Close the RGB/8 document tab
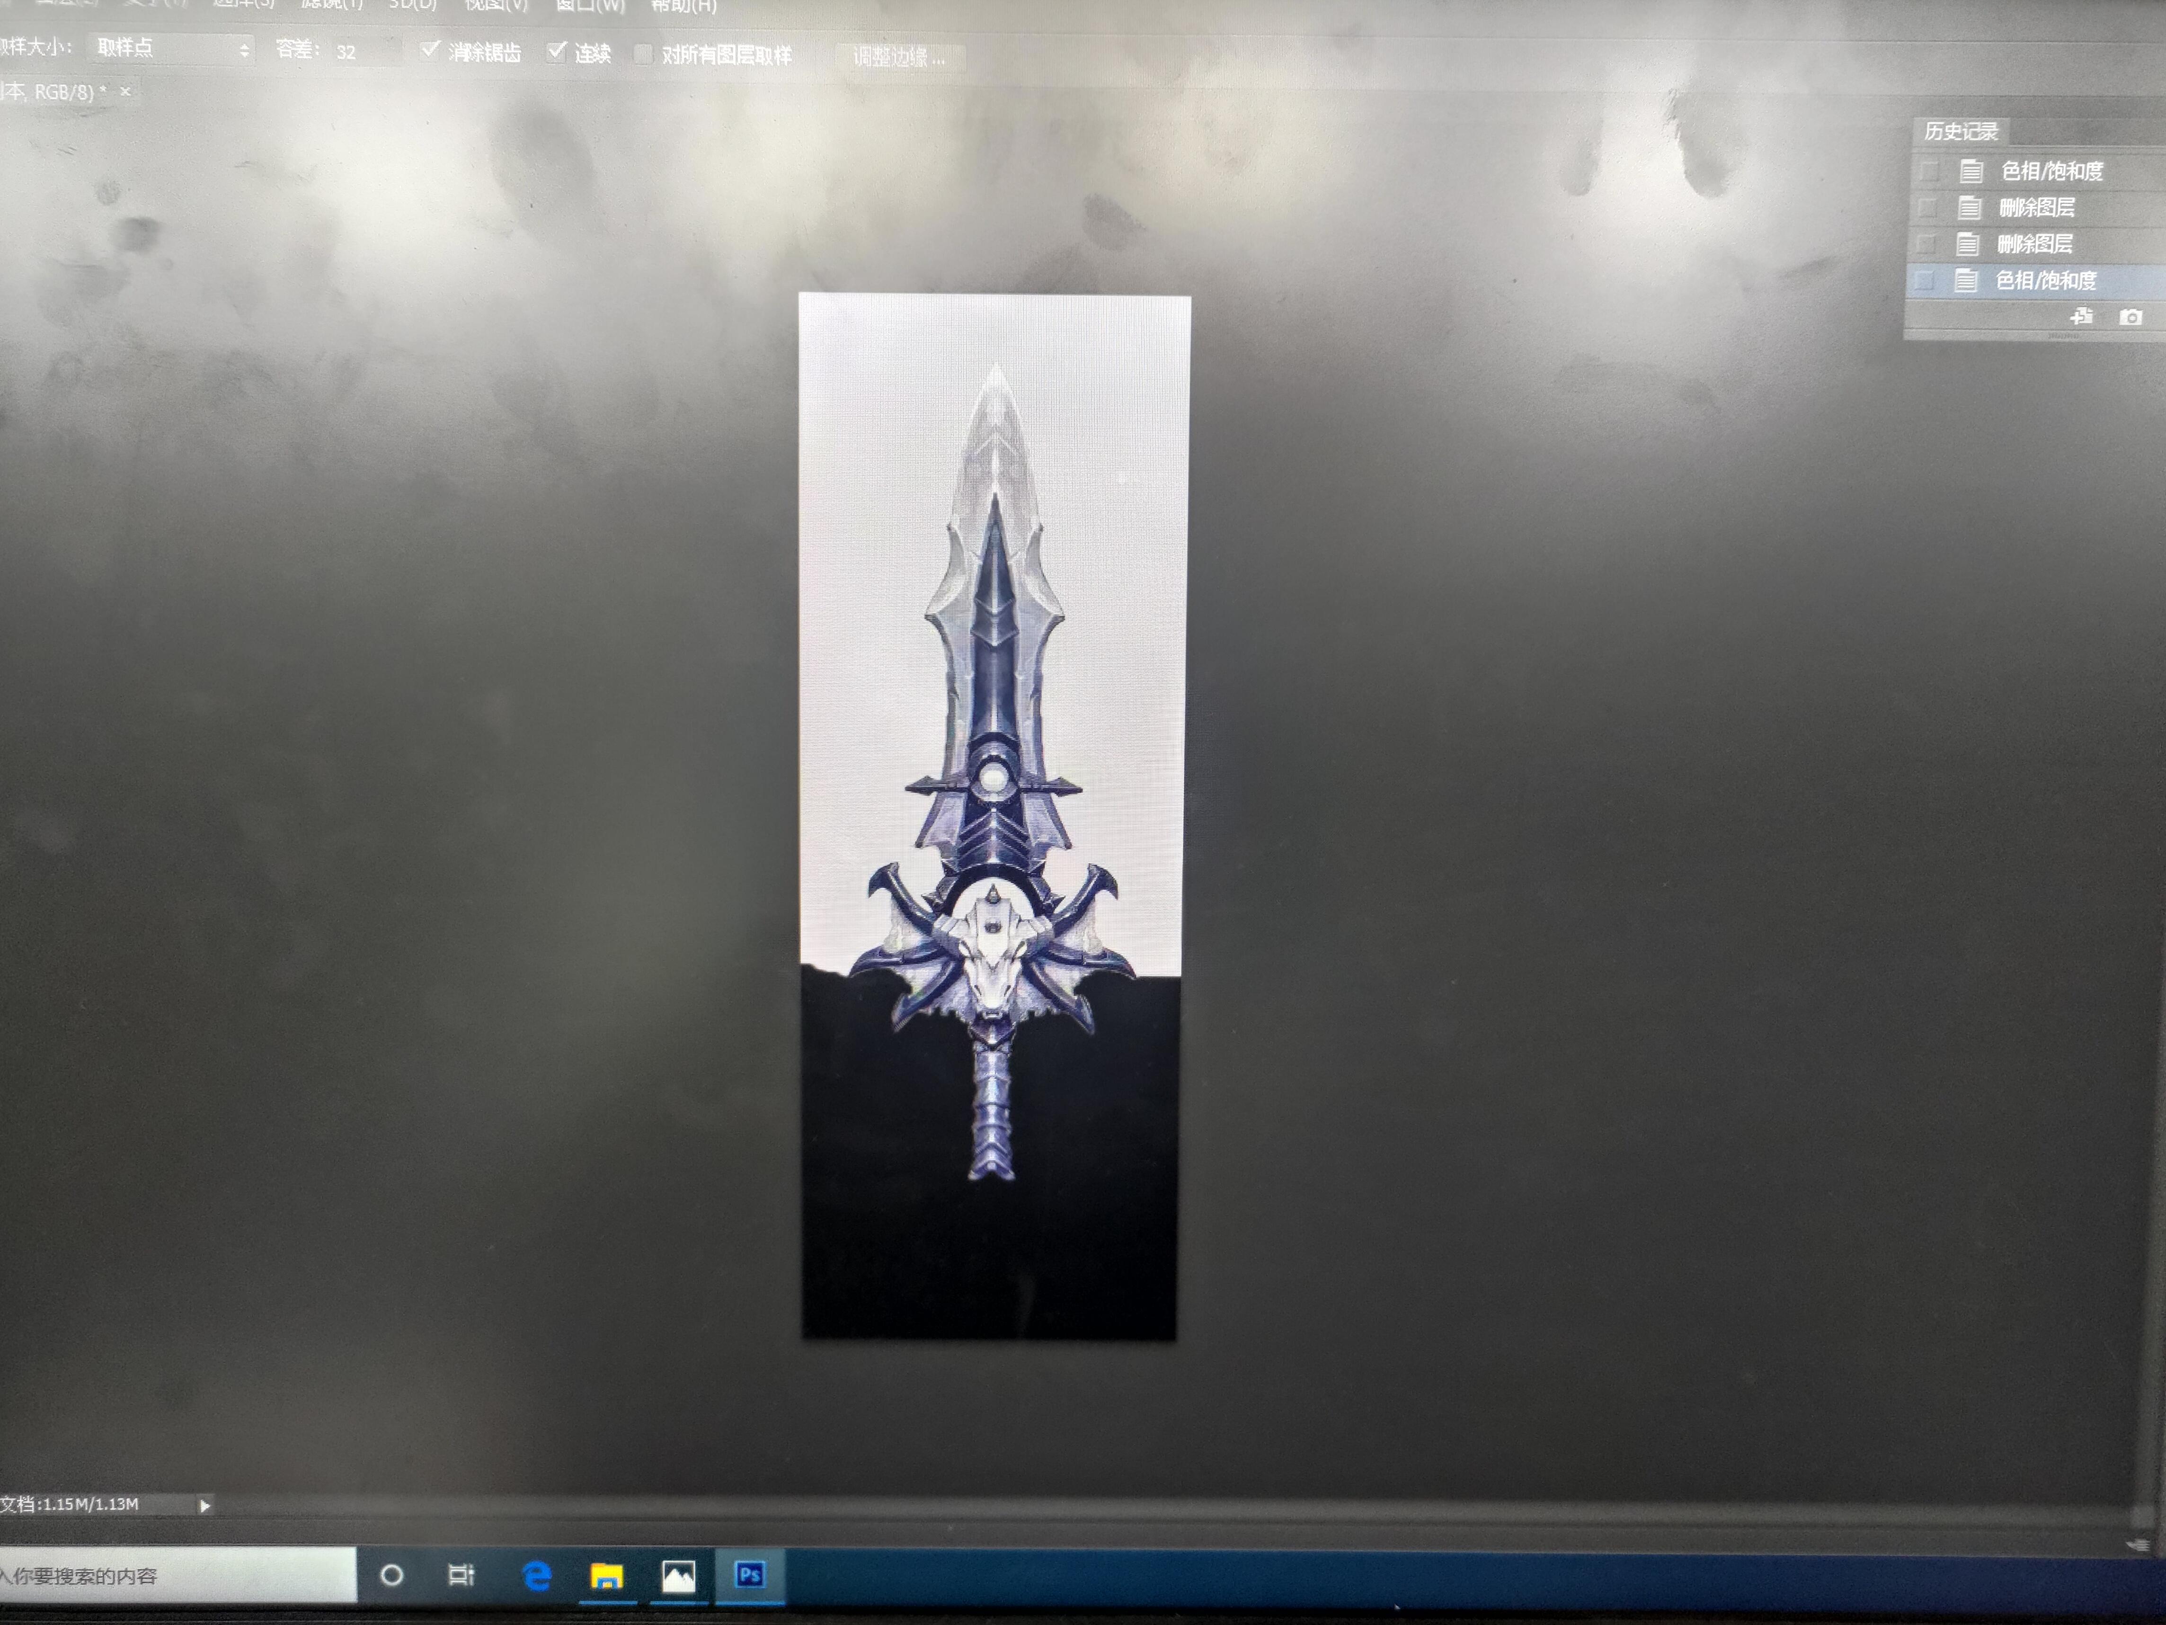 coord(125,92)
